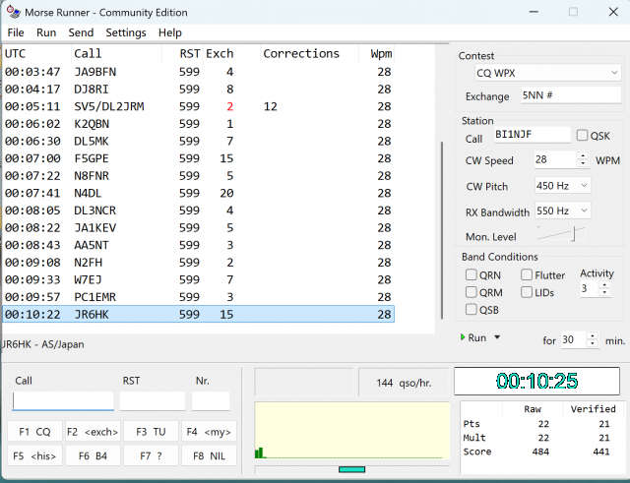Click the F7 ? button
630x483 pixels.
151,455
